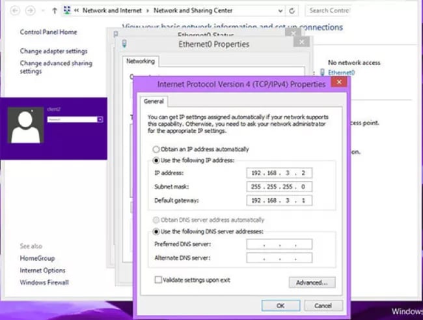Go up one folder level arrow
The height and width of the screenshot is (320, 423).
(x=55, y=11)
